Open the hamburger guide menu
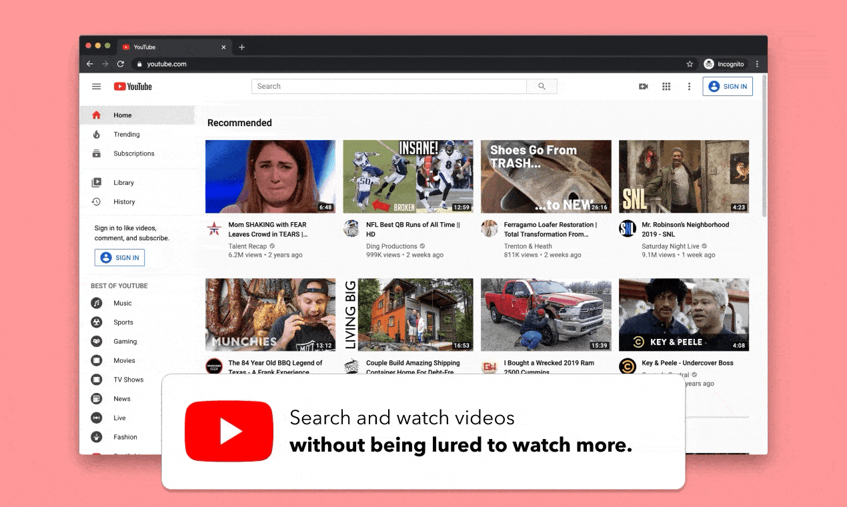This screenshot has width=847, height=507. click(97, 87)
